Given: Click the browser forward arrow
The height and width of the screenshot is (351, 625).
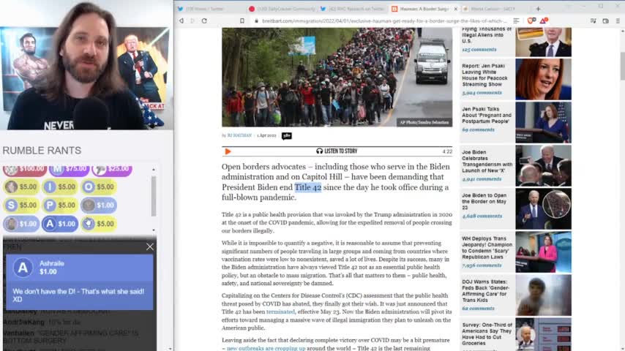Looking at the screenshot, I should 192,20.
